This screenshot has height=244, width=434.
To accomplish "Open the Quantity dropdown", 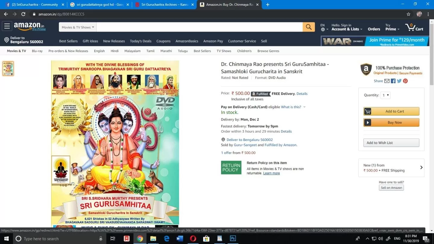I will (385, 95).
